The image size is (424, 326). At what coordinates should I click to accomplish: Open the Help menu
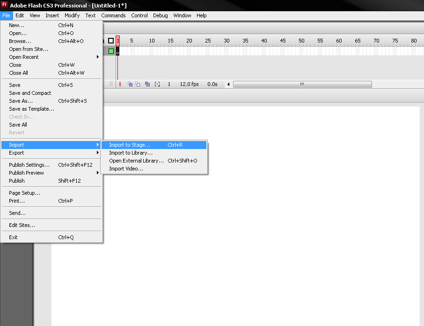click(x=201, y=15)
